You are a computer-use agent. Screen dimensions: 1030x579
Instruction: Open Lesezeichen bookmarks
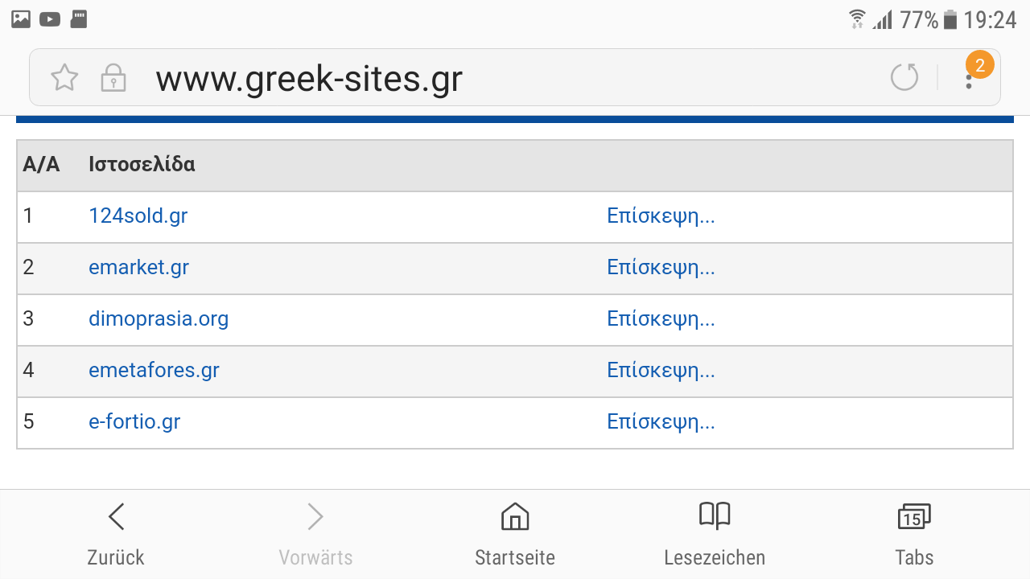coord(715,532)
